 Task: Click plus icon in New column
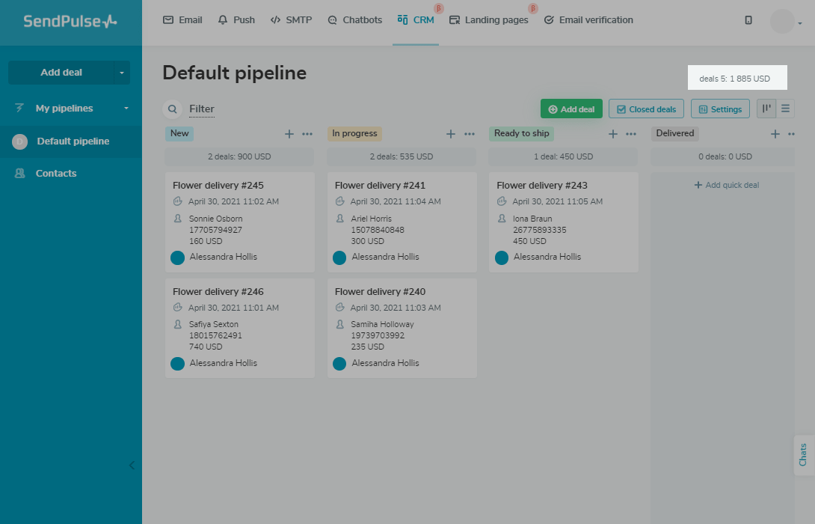[x=289, y=134]
